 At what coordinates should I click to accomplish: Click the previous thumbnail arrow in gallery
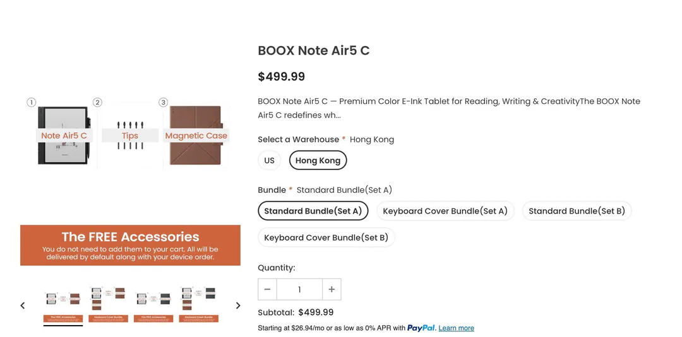tap(23, 306)
